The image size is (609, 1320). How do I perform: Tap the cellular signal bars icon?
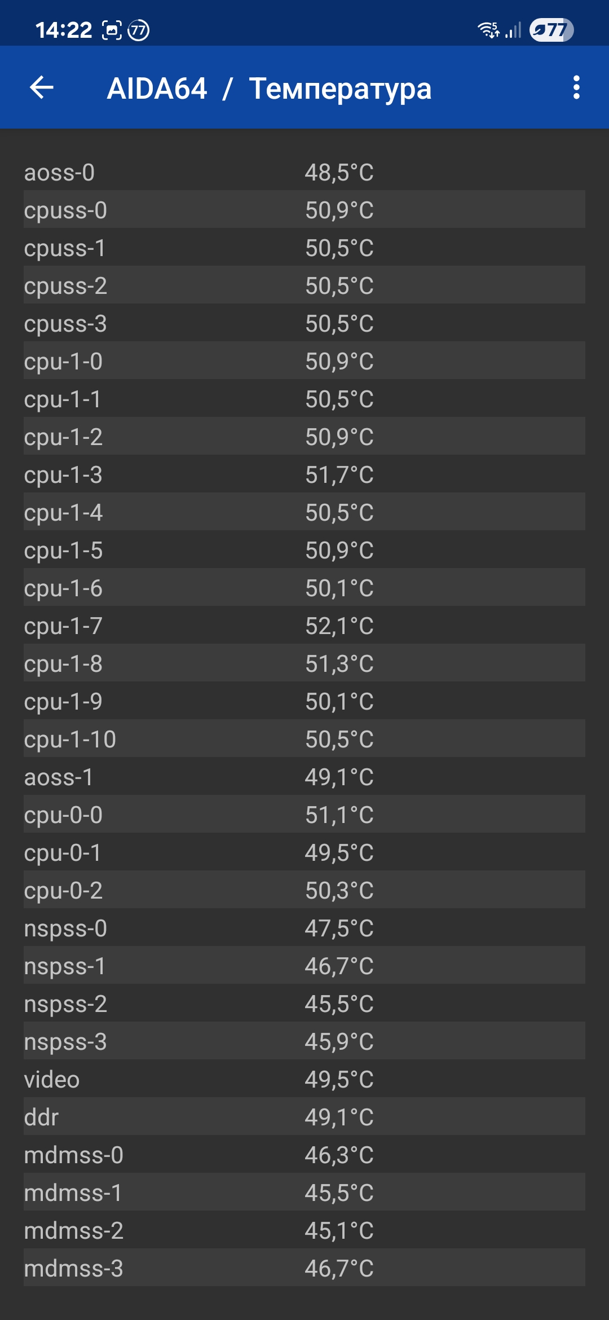(x=513, y=30)
